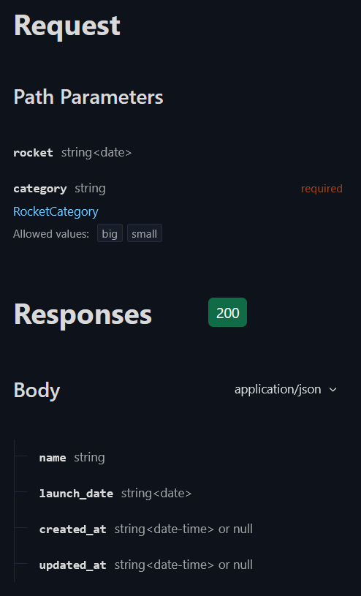
Task: Click the 'Allowed values:' label
Action: pos(51,234)
